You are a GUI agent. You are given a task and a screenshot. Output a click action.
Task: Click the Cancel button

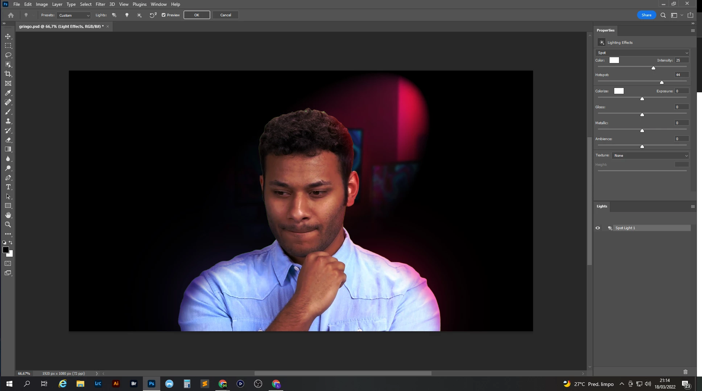(x=225, y=15)
